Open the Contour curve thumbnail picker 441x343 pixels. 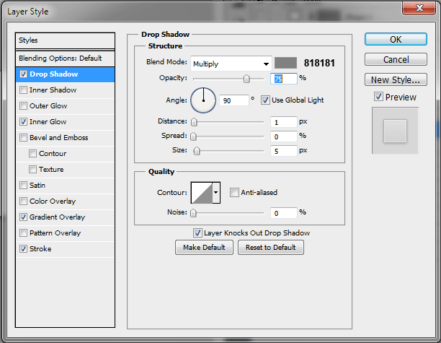201,193
